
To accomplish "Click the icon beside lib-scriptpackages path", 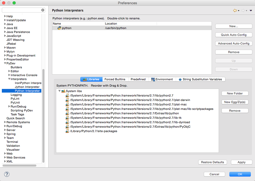I will click(x=67, y=109).
